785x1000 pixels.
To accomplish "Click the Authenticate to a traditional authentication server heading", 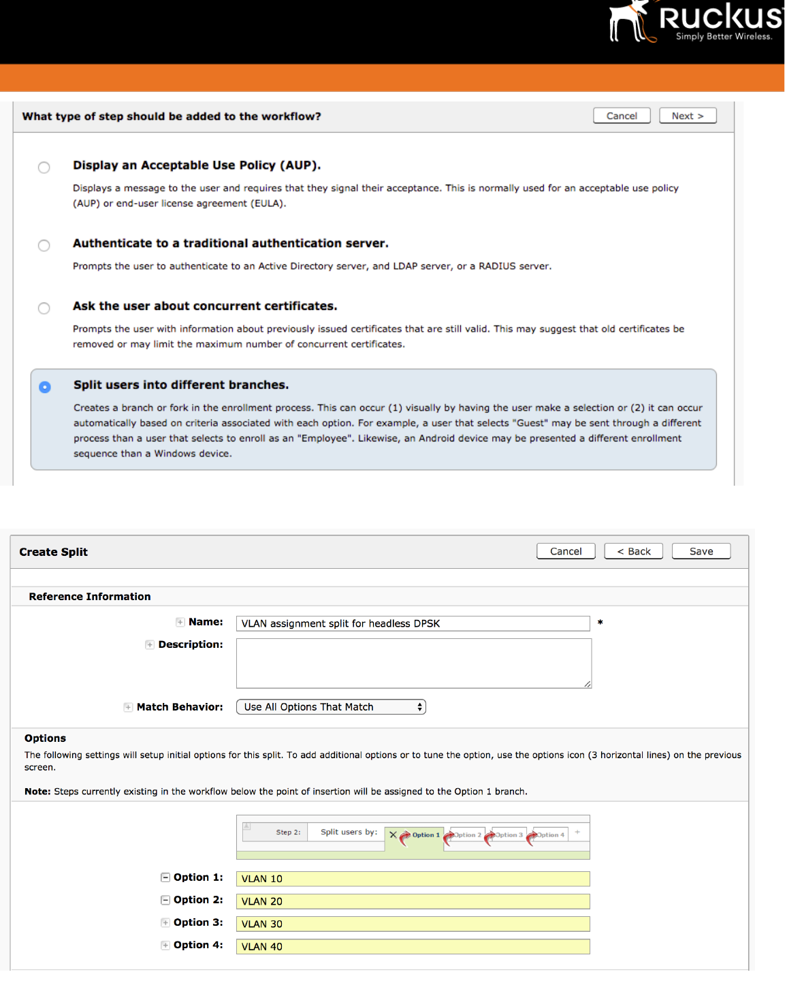I will (231, 243).
